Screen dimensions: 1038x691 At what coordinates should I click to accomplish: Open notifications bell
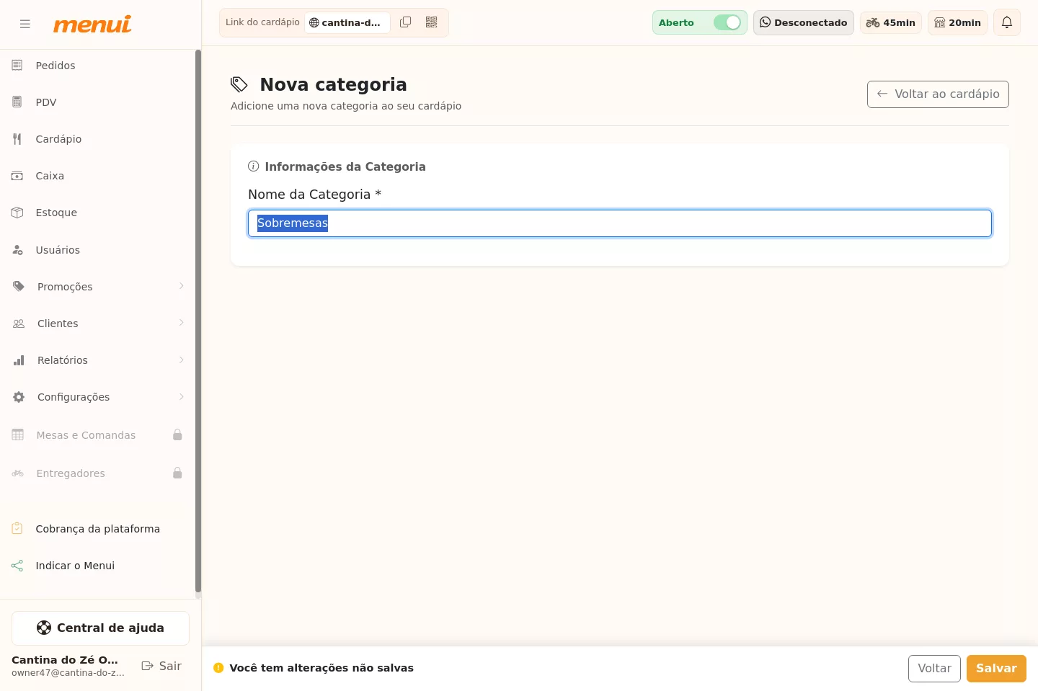(x=1007, y=22)
